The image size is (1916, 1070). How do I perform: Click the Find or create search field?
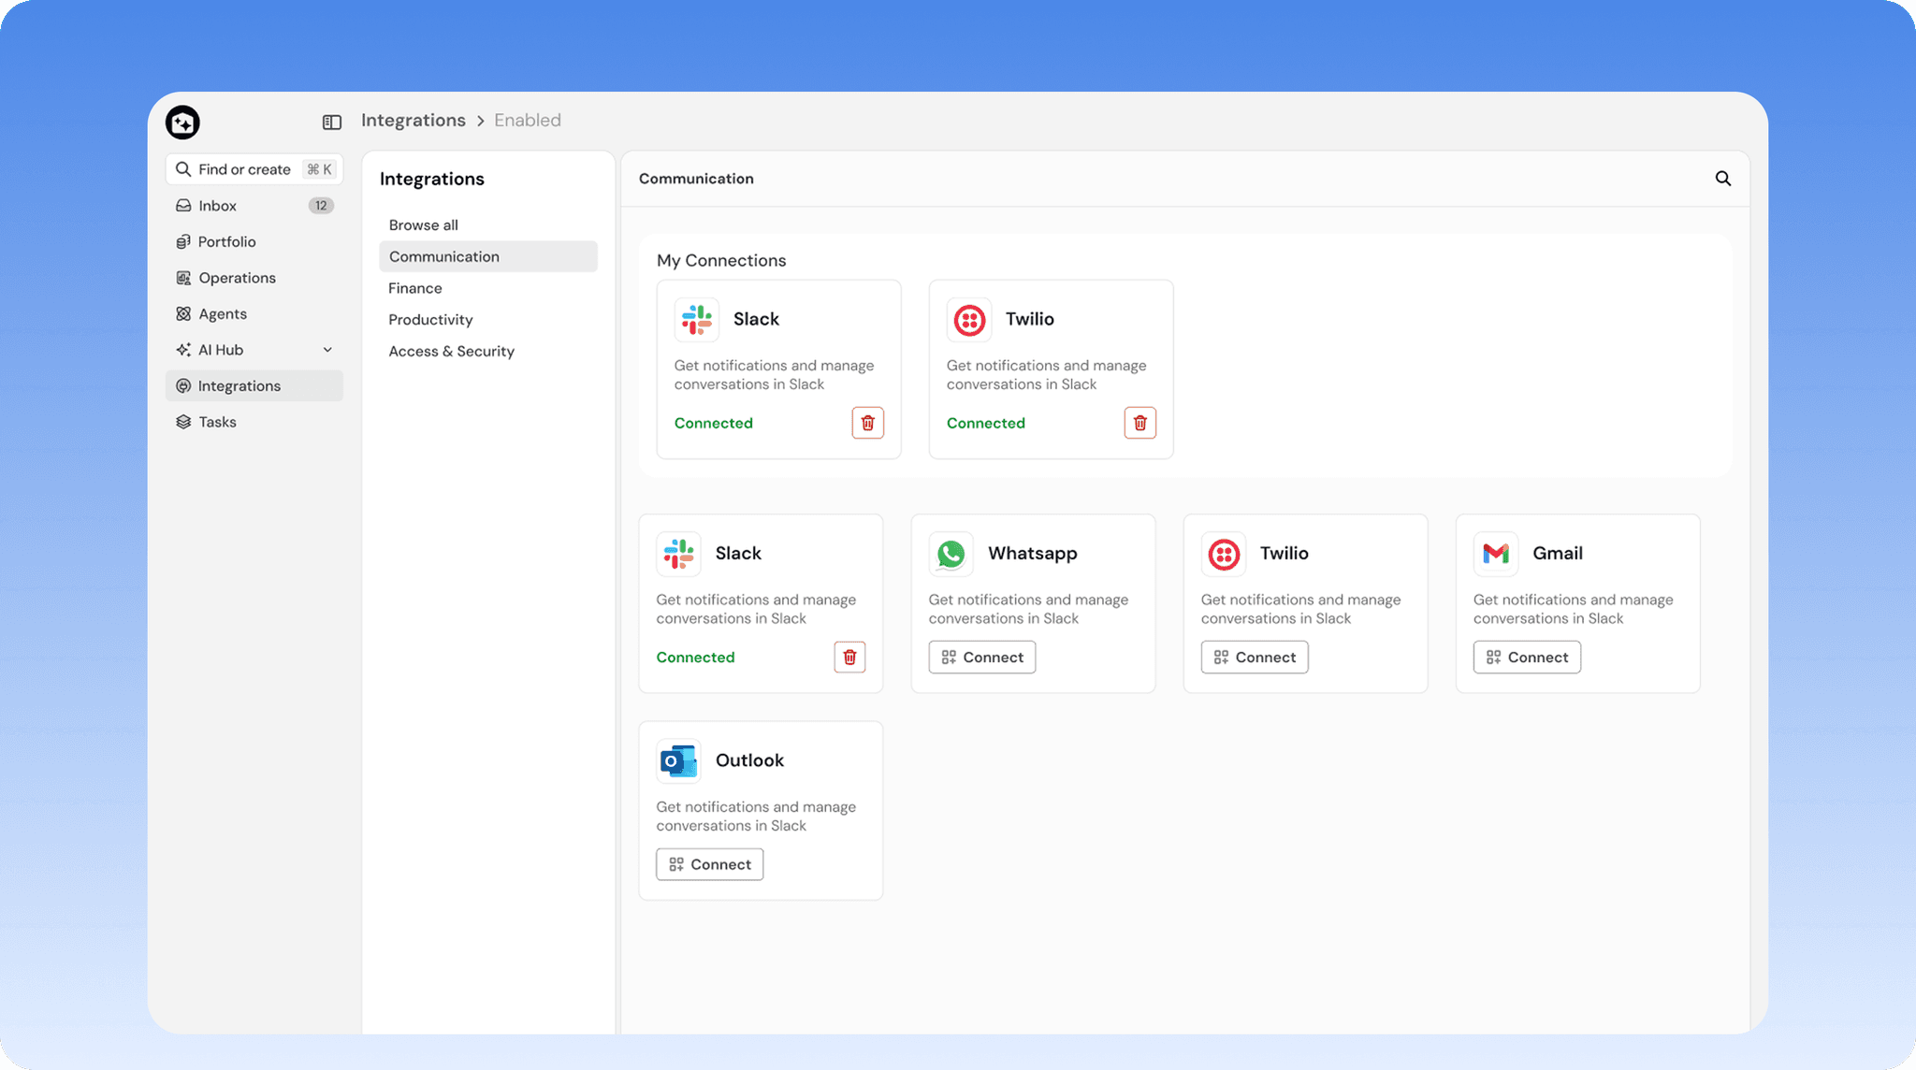coord(245,169)
